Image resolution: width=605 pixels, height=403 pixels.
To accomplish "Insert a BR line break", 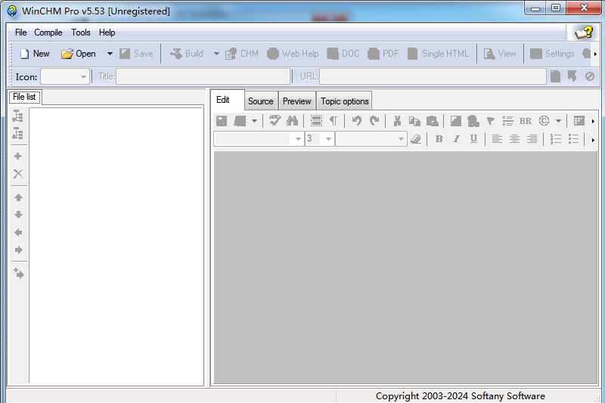I will click(x=525, y=121).
